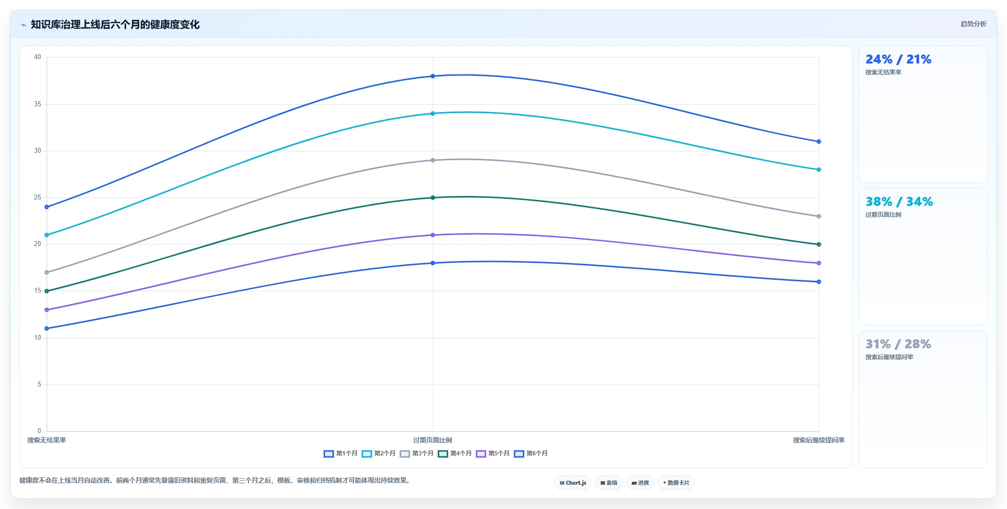The width and height of the screenshot is (1007, 509).
Task: Click the green 第4个月 starting point at 15
Action: pyautogui.click(x=47, y=291)
